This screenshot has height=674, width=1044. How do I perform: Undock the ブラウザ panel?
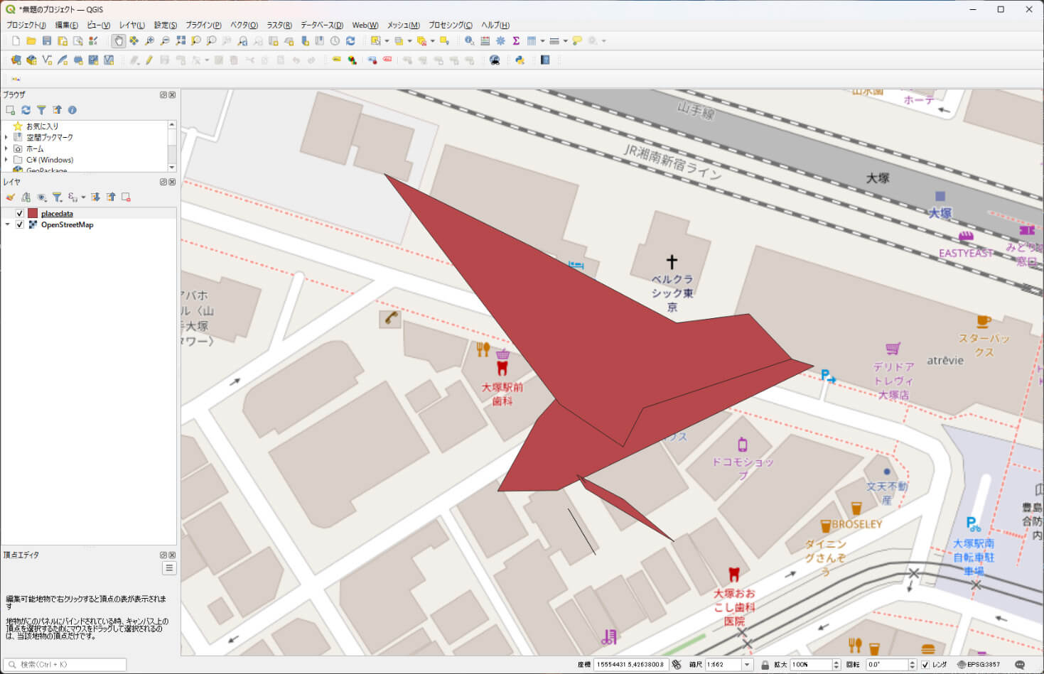point(163,94)
